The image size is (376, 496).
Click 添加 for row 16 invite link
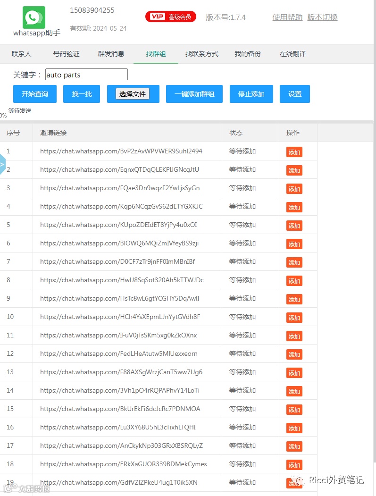[x=294, y=428]
